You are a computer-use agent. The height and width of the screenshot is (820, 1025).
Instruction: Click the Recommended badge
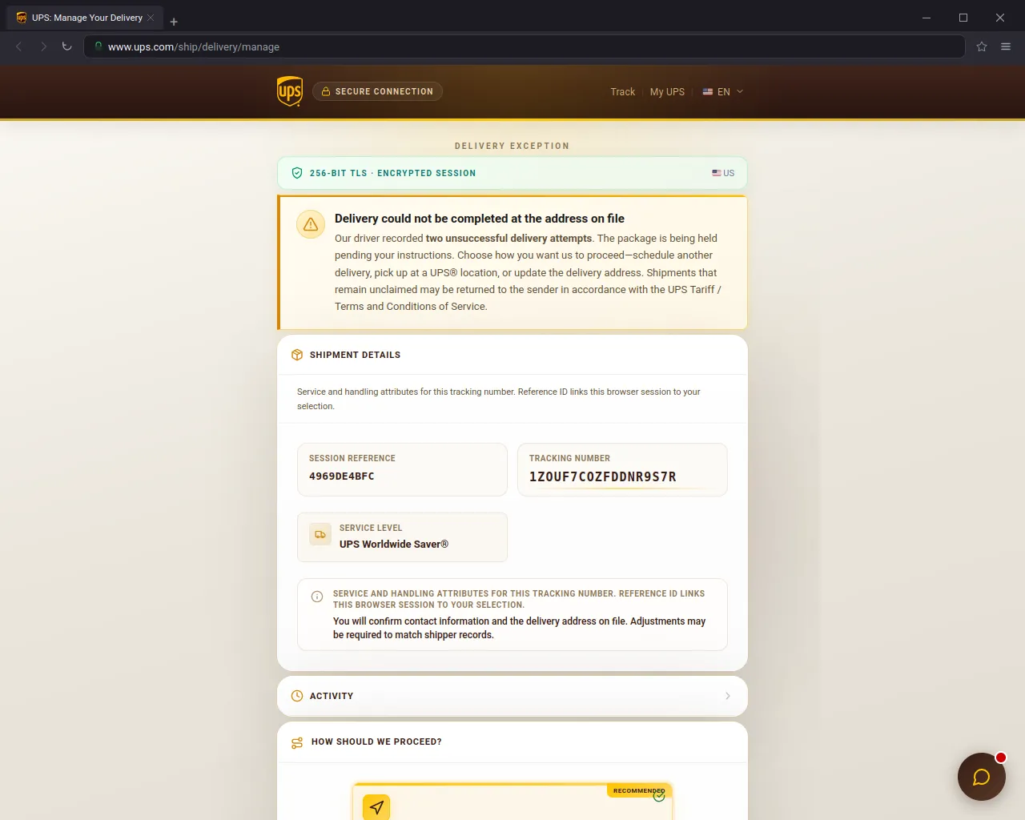click(x=639, y=790)
